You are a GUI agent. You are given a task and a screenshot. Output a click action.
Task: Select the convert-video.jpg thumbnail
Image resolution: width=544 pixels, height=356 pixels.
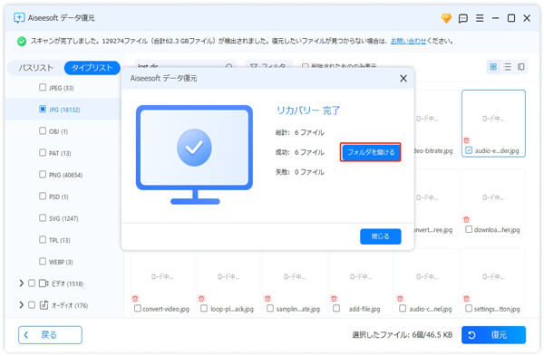coord(162,282)
